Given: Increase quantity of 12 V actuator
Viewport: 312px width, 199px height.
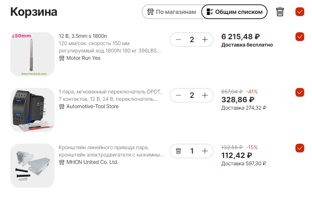Looking at the screenshot, I should pyautogui.click(x=205, y=40).
